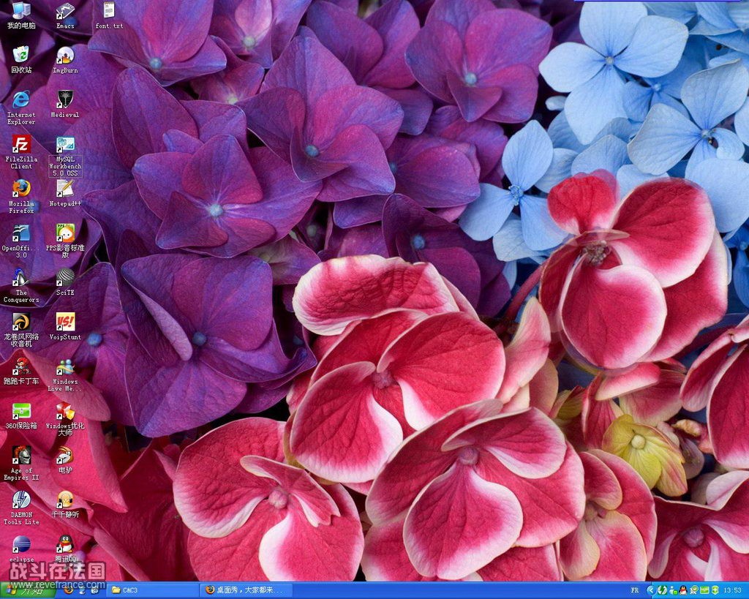Select the 360保险箱 desktop icon
749x599 pixels.
click(x=21, y=415)
